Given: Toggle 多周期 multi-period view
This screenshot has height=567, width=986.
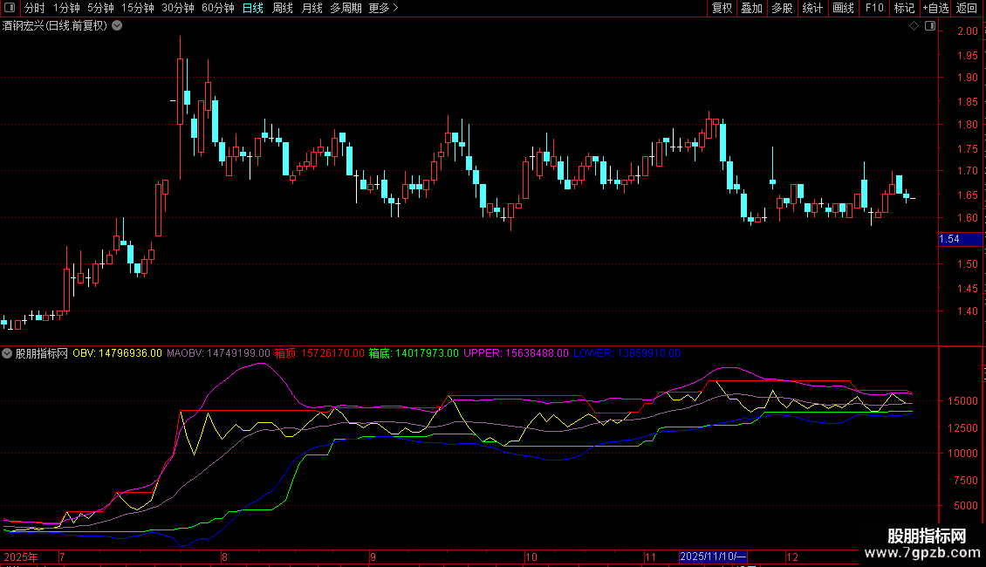Looking at the screenshot, I should pyautogui.click(x=346, y=8).
